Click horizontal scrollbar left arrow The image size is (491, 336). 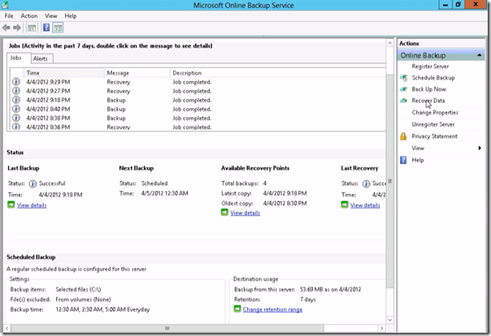pyautogui.click(x=7, y=328)
